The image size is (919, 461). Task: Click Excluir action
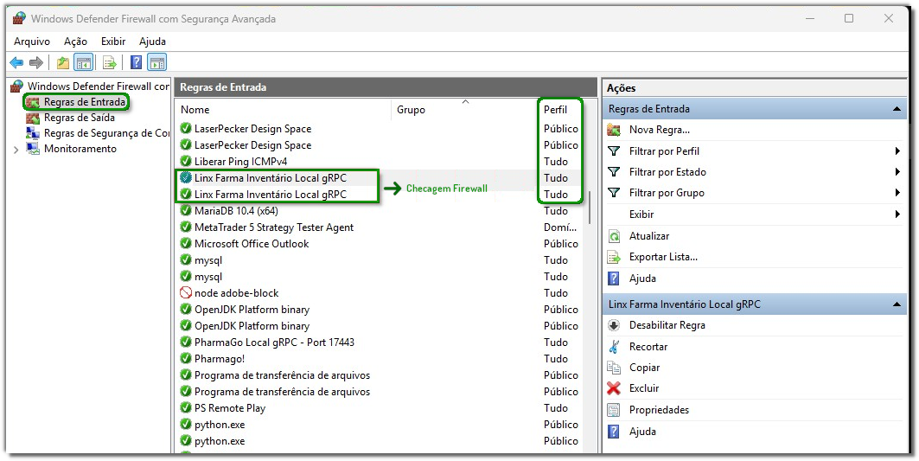(x=644, y=388)
